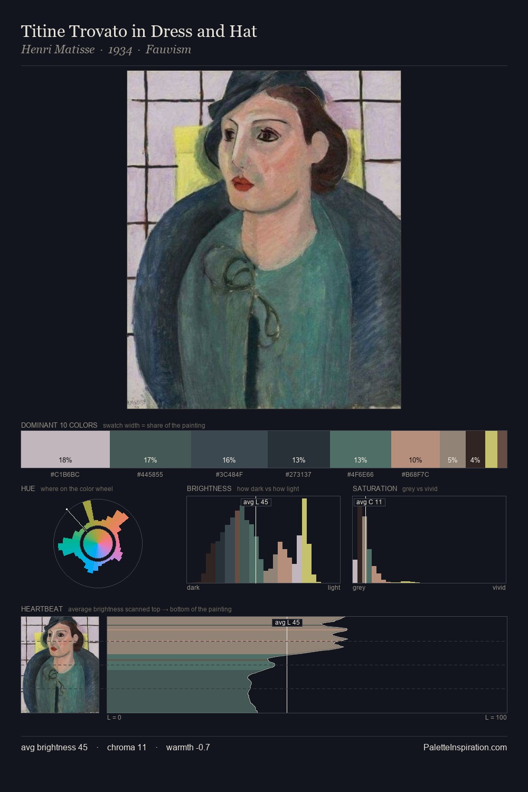This screenshot has height=792, width=528.
Task: Click the hue color wheel center
Action: coord(98,543)
